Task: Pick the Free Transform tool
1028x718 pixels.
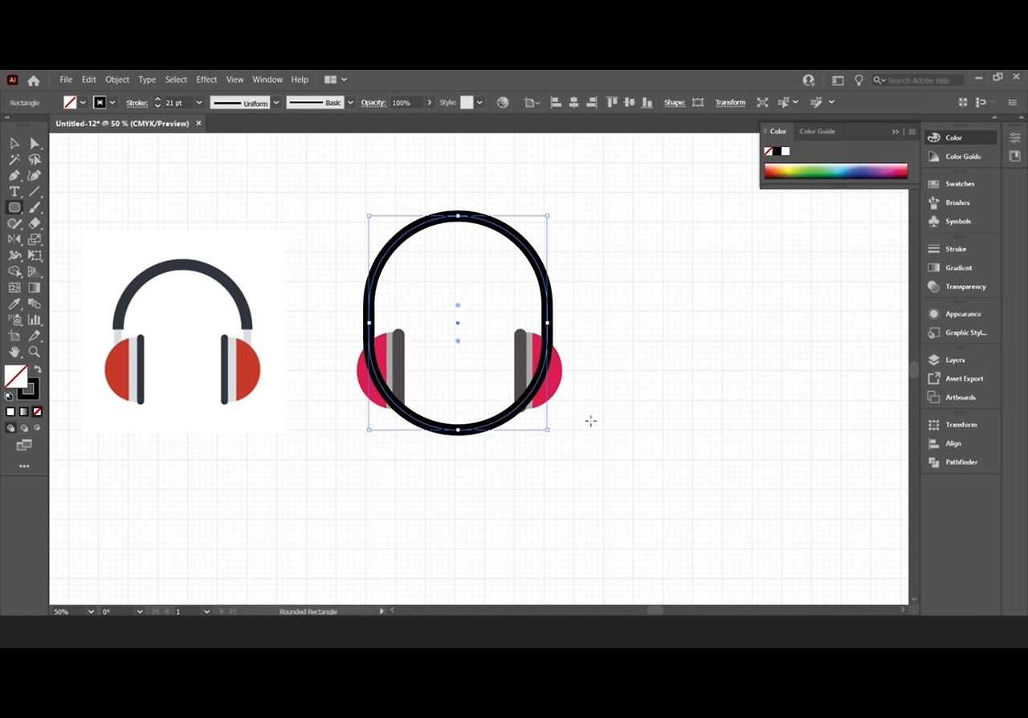Action: coord(35,255)
